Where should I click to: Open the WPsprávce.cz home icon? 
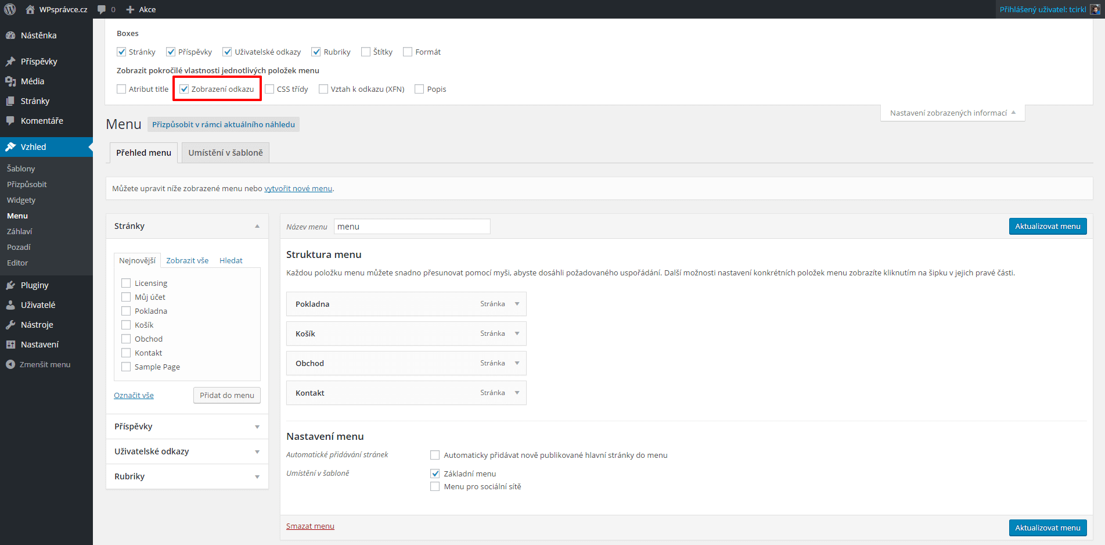[x=30, y=9]
